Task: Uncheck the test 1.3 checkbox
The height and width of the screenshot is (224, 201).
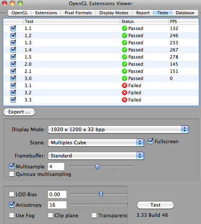Action: point(13,42)
